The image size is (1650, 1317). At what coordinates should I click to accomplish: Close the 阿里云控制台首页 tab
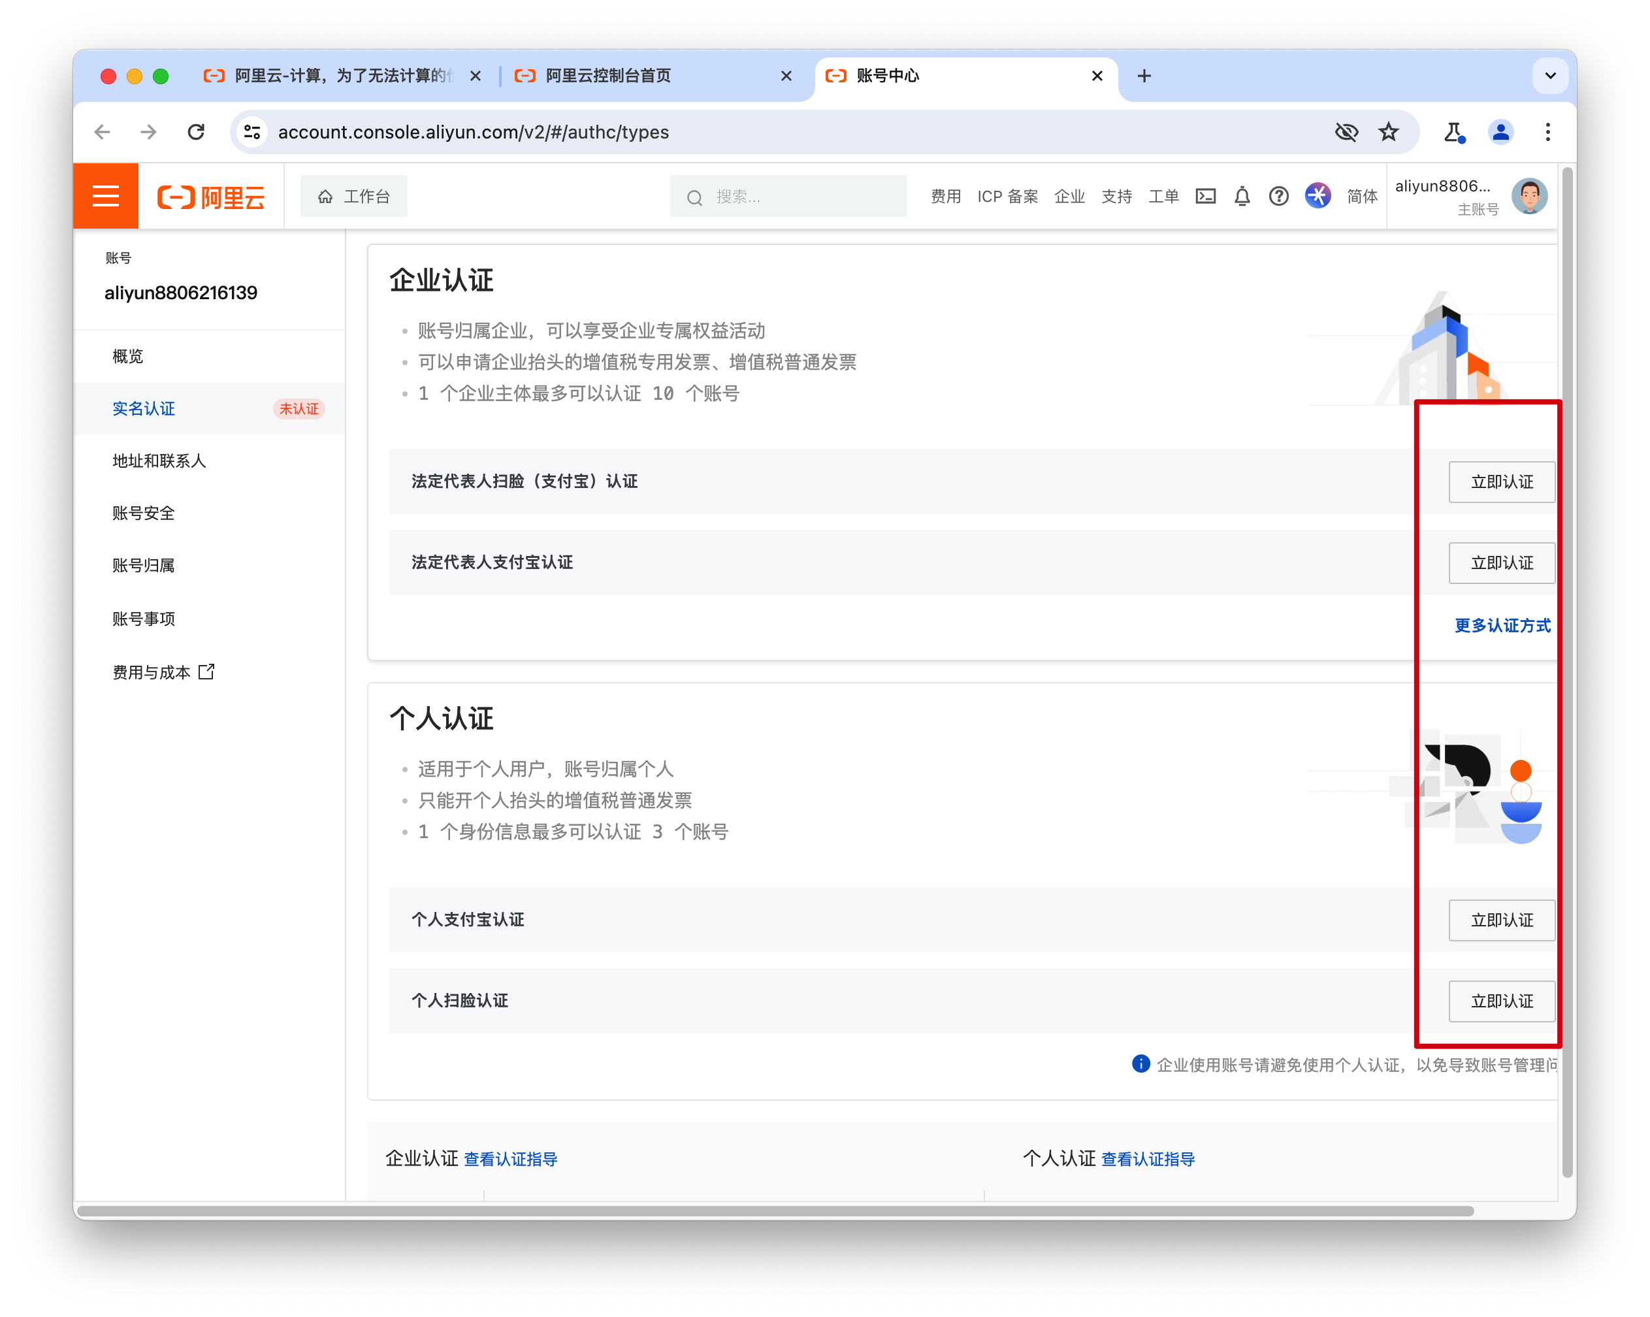pyautogui.click(x=786, y=76)
